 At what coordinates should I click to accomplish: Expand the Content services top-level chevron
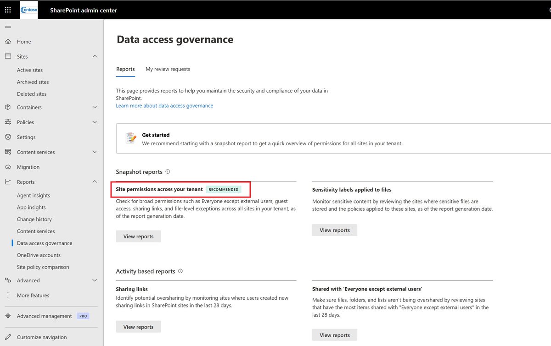95,152
